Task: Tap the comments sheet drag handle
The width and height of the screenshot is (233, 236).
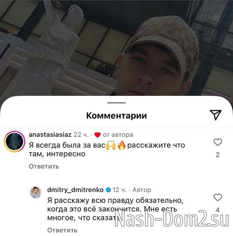Action: [116, 103]
